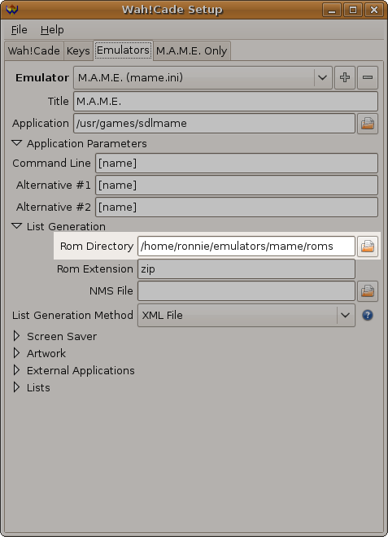Image resolution: width=388 pixels, height=537 pixels.
Task: Browse for the Rom Directory folder
Action: 368,247
